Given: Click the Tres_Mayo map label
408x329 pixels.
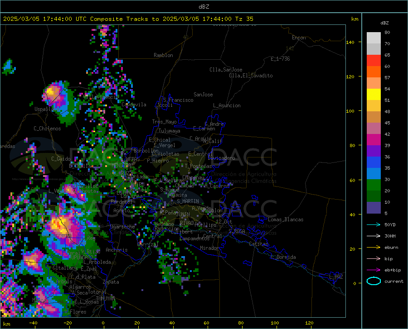Looking at the screenshot, I should pos(164,122).
